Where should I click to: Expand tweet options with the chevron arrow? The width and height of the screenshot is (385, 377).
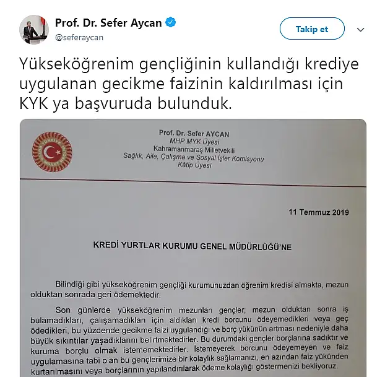[x=360, y=30]
